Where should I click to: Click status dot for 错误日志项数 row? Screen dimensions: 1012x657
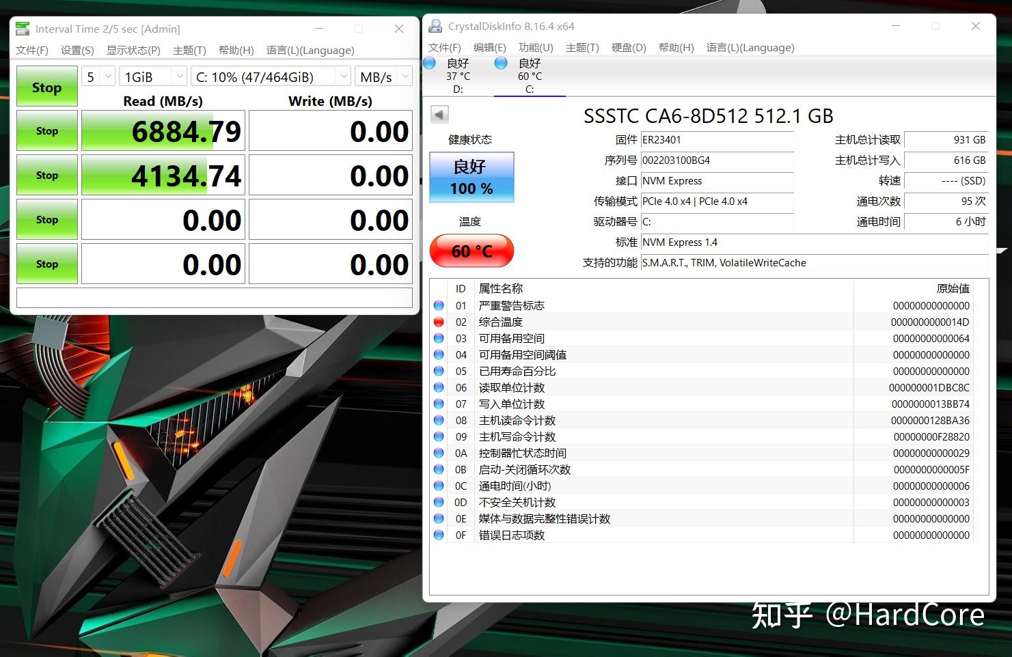(439, 535)
